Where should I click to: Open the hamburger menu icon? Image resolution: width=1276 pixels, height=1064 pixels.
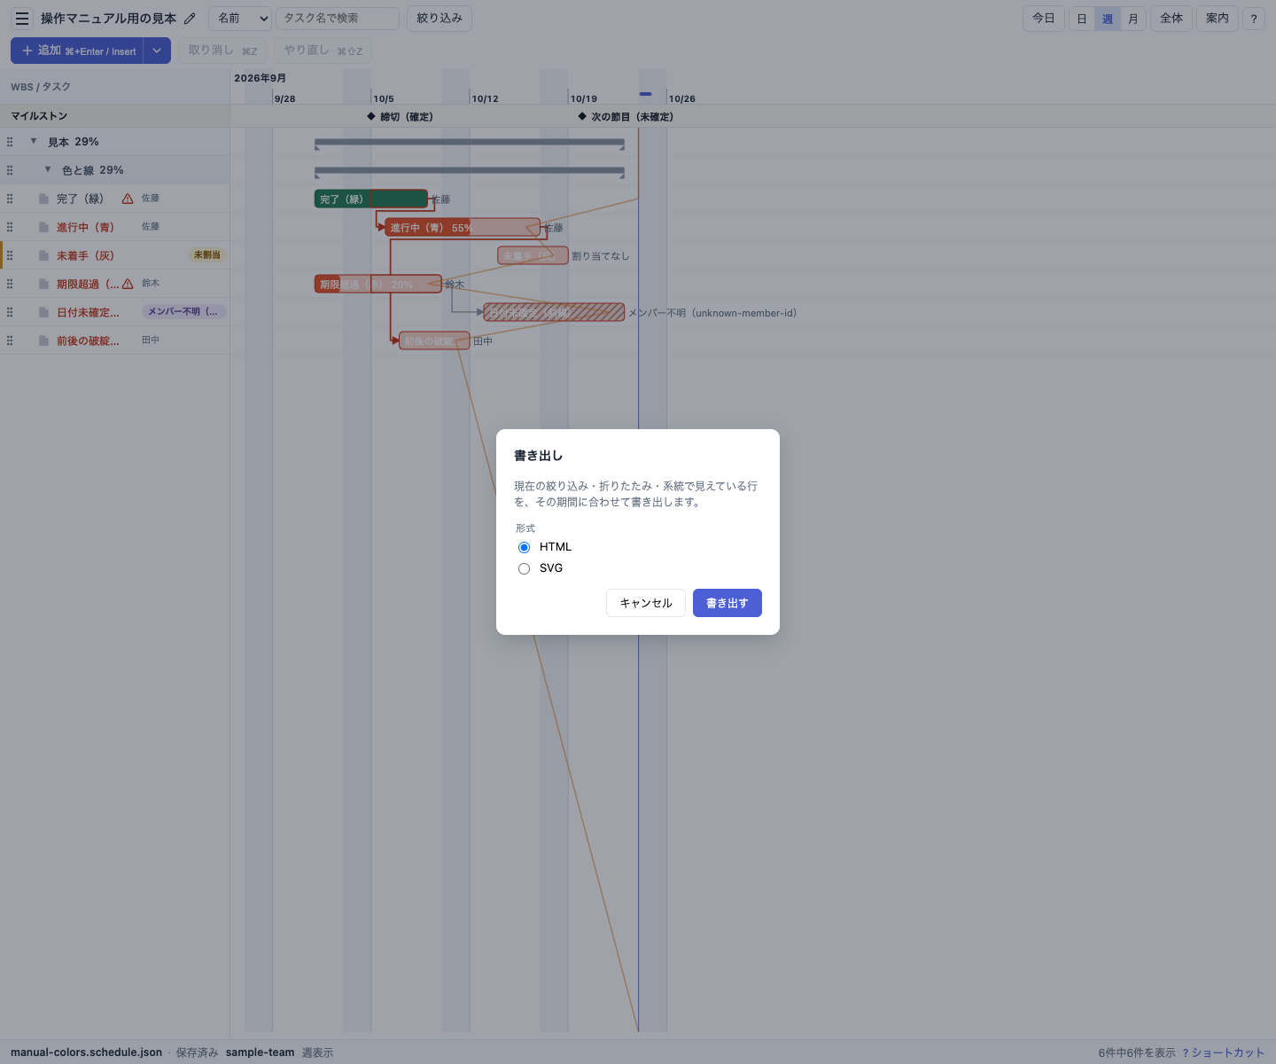click(x=22, y=19)
